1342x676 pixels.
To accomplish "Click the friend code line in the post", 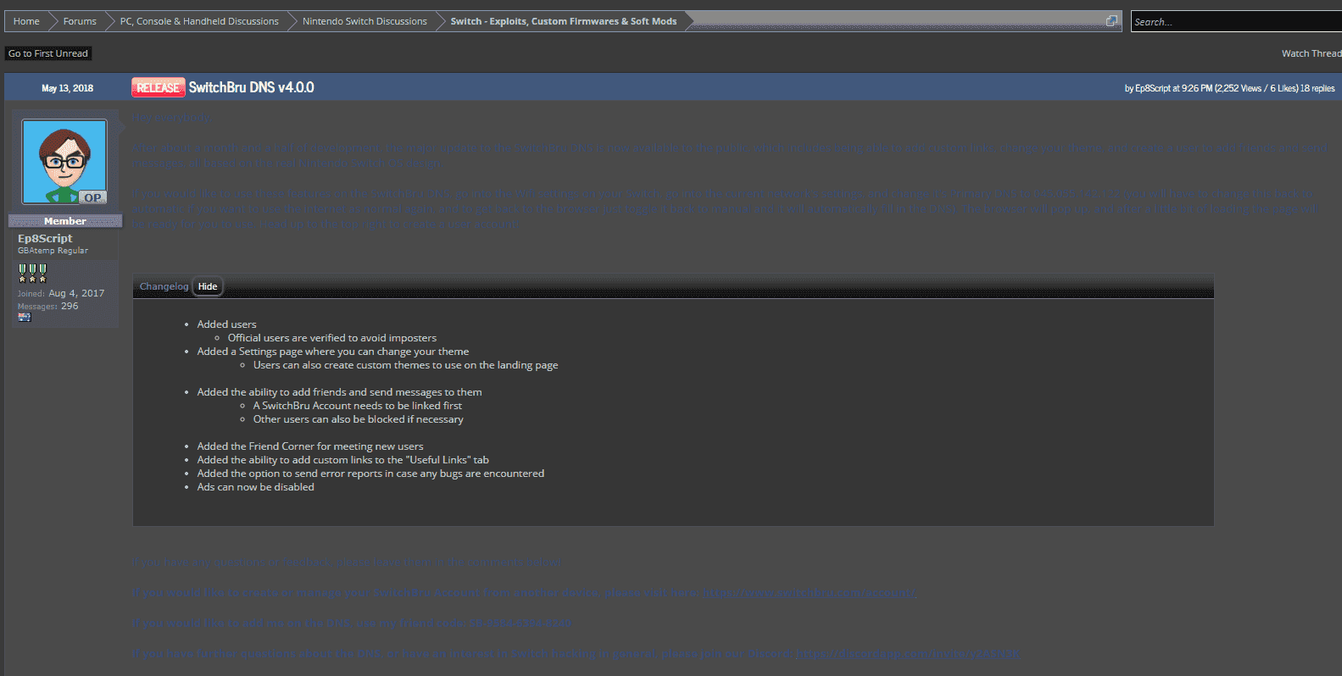I will [x=353, y=623].
